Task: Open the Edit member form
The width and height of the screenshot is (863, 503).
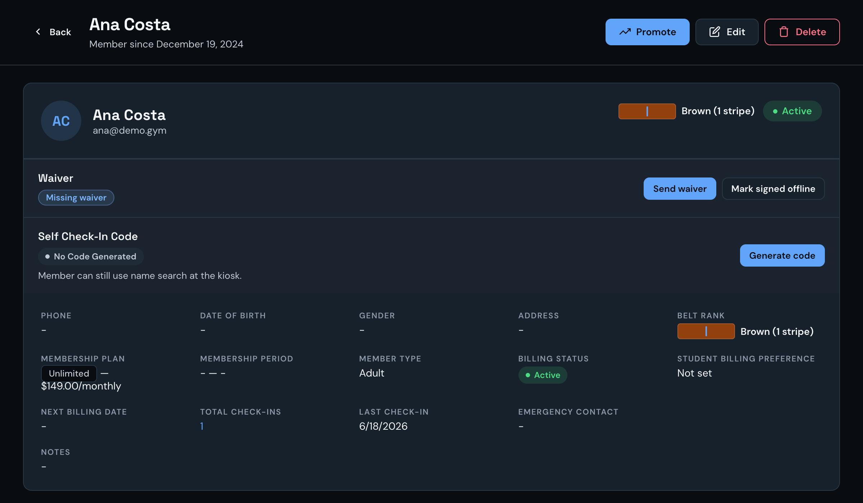Action: click(727, 32)
